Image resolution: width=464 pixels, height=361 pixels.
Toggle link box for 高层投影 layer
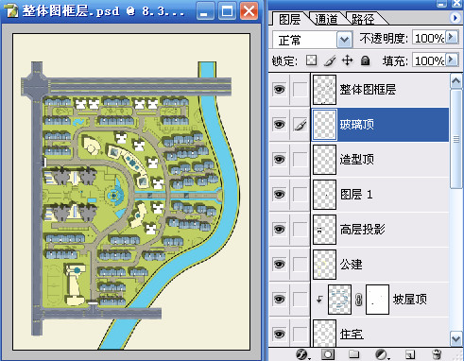point(300,230)
